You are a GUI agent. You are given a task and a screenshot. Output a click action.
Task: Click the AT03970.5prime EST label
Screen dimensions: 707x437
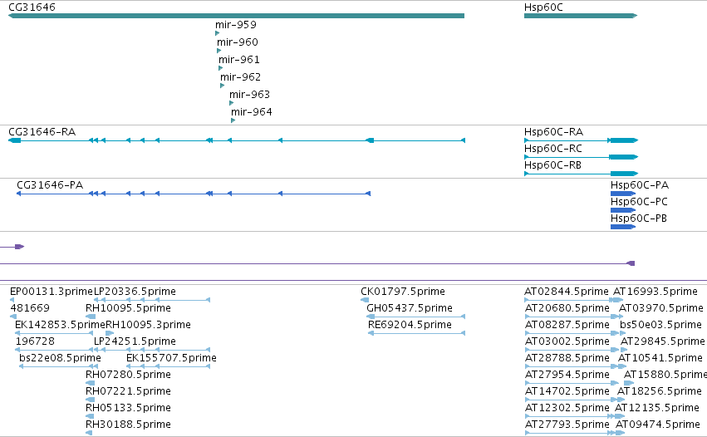[661, 308]
